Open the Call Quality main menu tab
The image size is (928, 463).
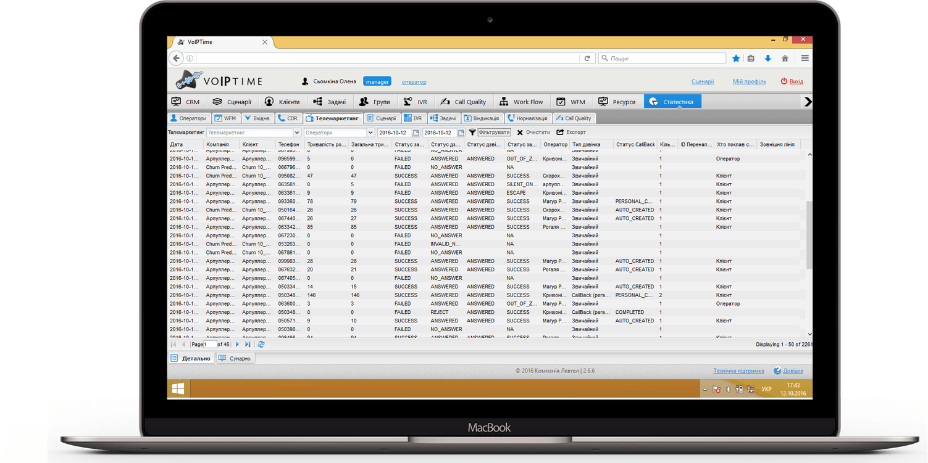pyautogui.click(x=463, y=102)
